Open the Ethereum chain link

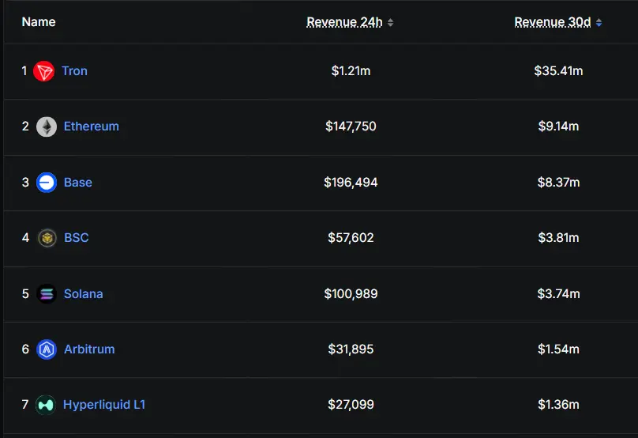(91, 126)
